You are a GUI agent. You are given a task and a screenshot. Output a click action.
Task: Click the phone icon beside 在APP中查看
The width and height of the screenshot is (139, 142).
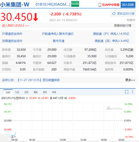pyautogui.click(x=100, y=5)
